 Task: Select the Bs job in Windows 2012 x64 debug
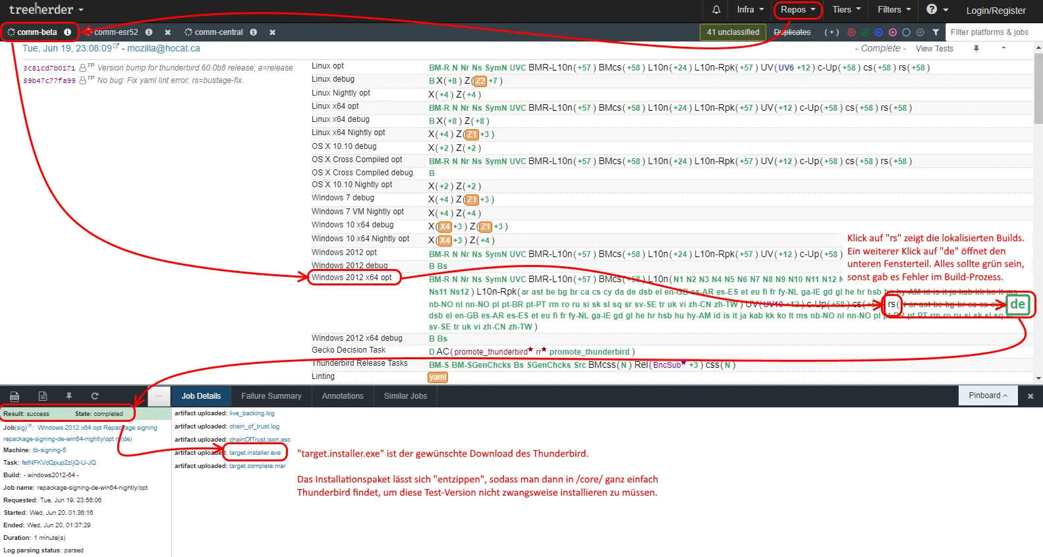click(x=443, y=339)
